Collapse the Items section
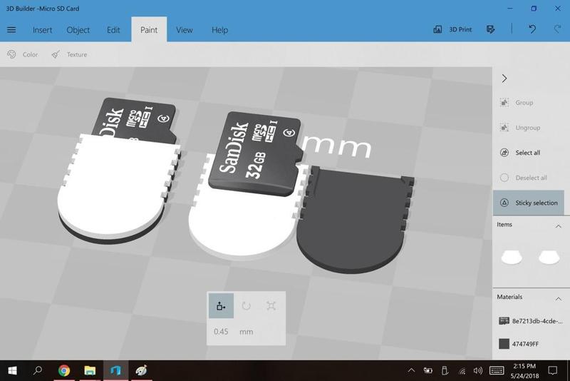 coord(559,226)
